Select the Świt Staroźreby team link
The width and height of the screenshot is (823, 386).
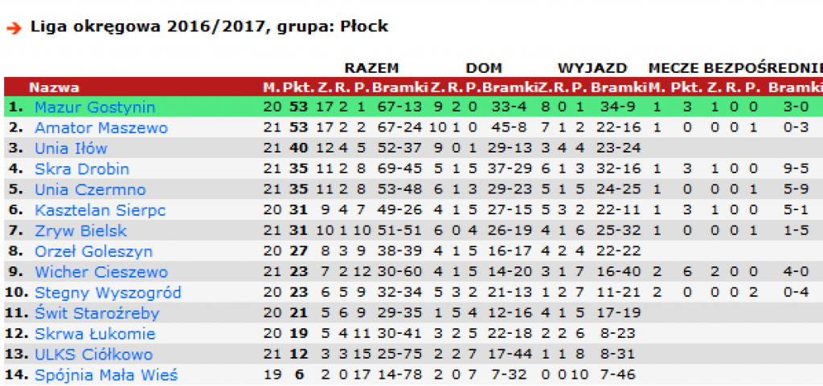pyautogui.click(x=97, y=313)
